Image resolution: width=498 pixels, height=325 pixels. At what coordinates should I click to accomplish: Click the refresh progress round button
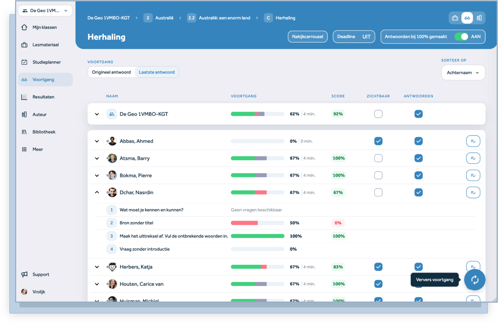[x=475, y=280]
